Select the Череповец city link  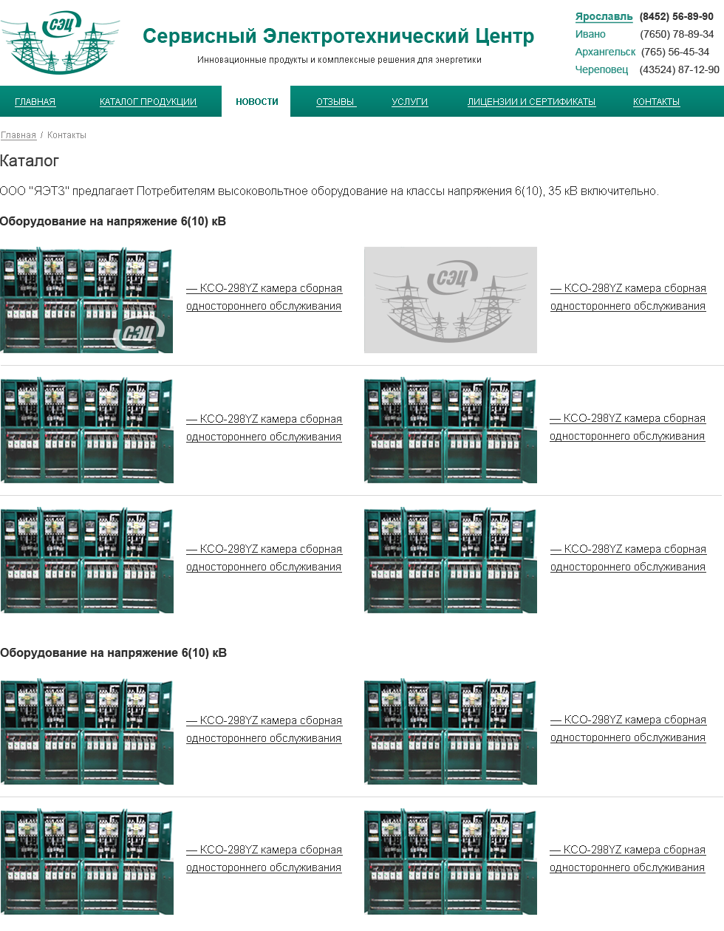601,69
